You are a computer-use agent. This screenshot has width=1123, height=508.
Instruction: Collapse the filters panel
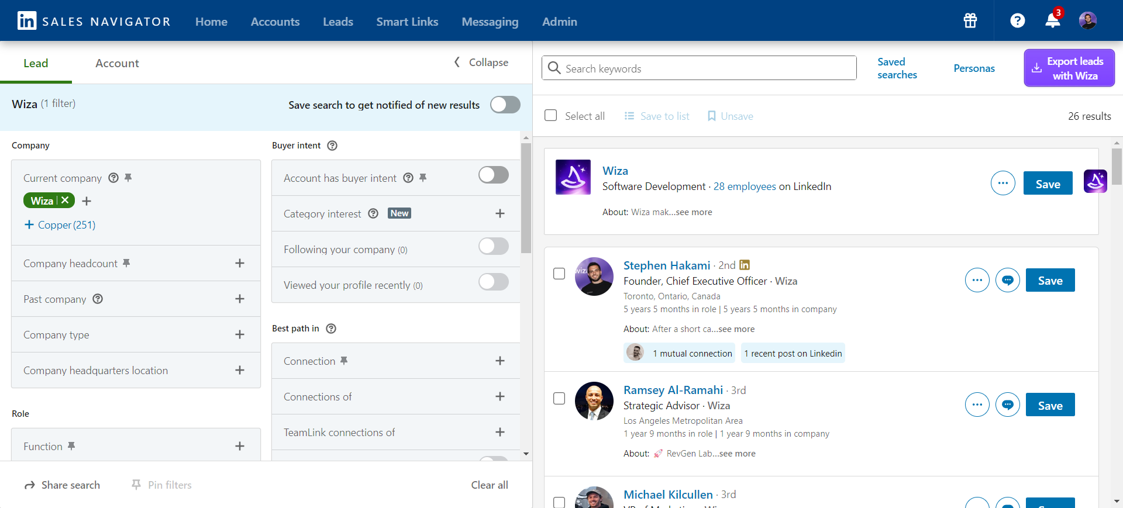(x=481, y=62)
